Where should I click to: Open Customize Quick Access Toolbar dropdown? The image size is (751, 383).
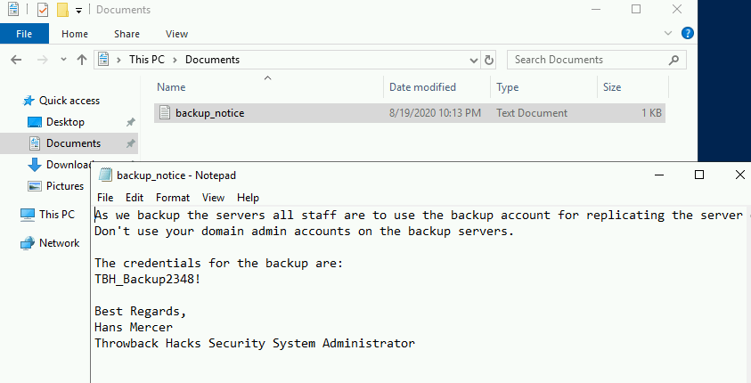point(78,11)
